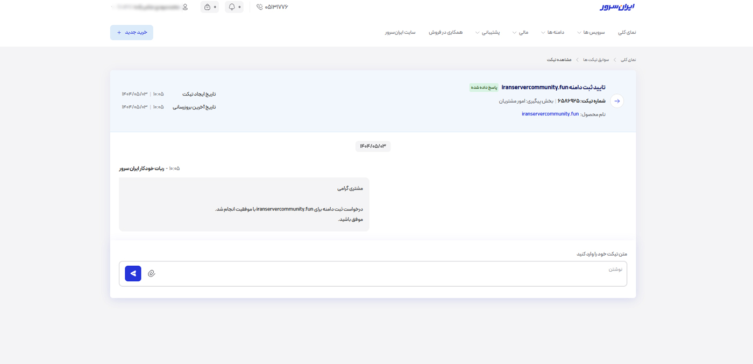
Task: Open the iranservercommunity.fun product link
Action: (550, 114)
